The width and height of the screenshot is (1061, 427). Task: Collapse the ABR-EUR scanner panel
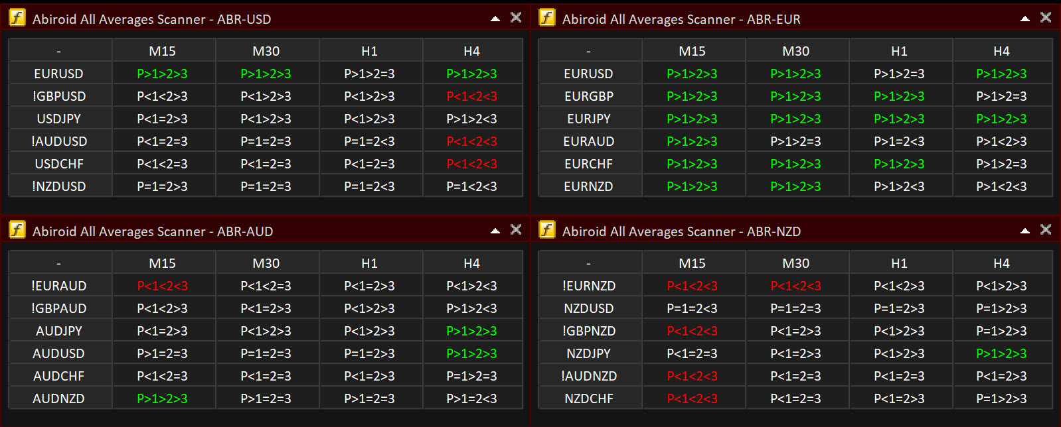(1025, 19)
